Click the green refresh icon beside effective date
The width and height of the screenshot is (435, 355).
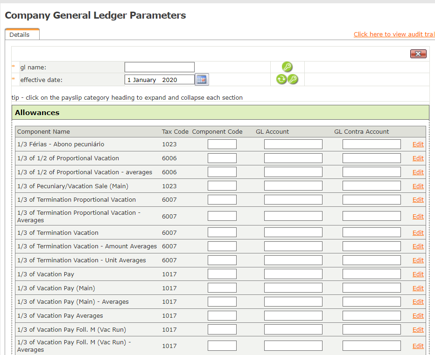(281, 79)
